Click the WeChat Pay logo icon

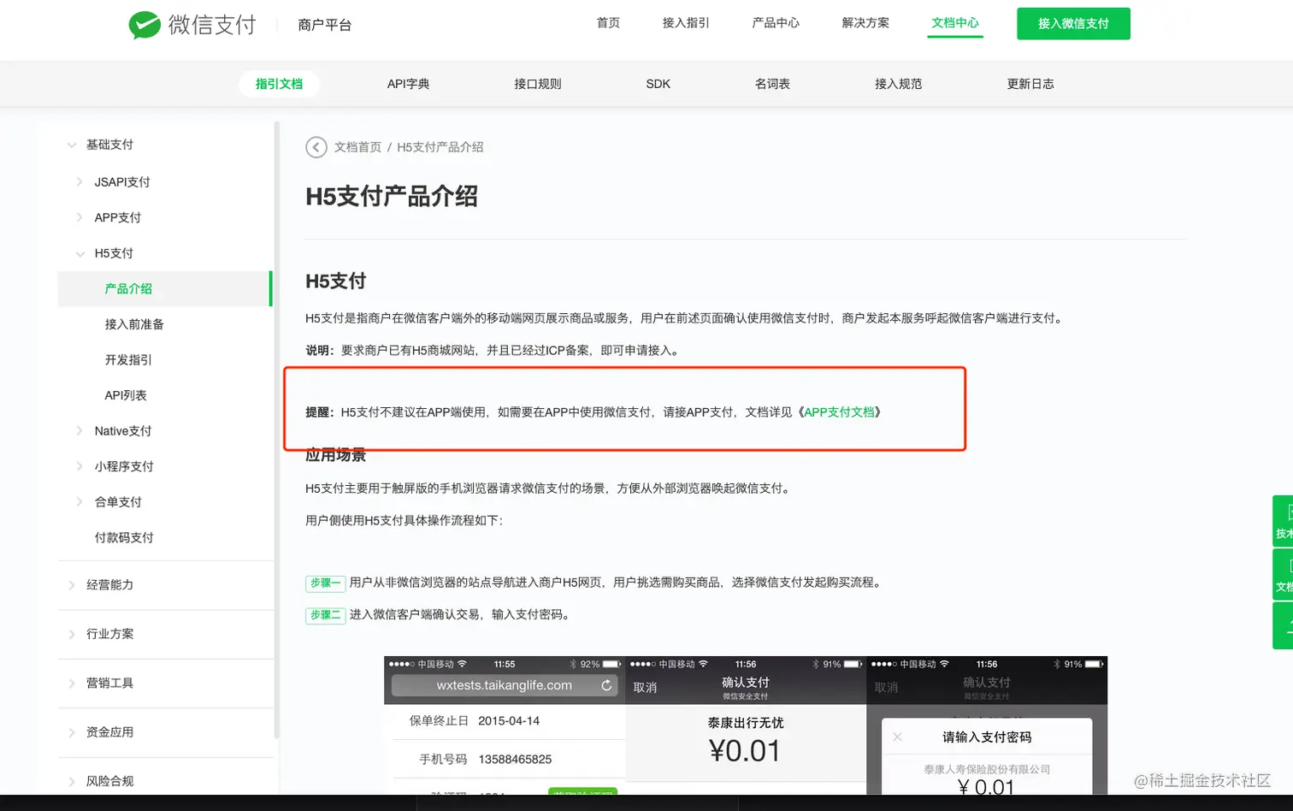click(x=145, y=25)
